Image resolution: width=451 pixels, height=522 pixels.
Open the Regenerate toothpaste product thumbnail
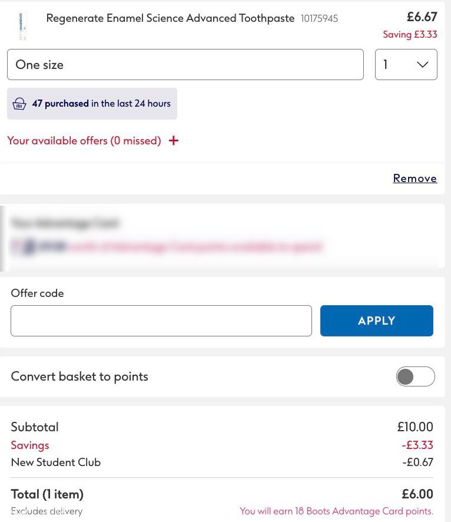pyautogui.click(x=22, y=27)
